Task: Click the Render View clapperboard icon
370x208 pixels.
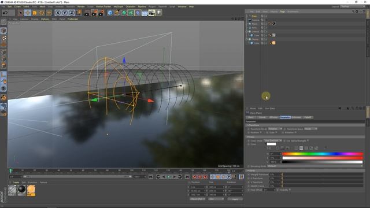Action: [x=87, y=13]
